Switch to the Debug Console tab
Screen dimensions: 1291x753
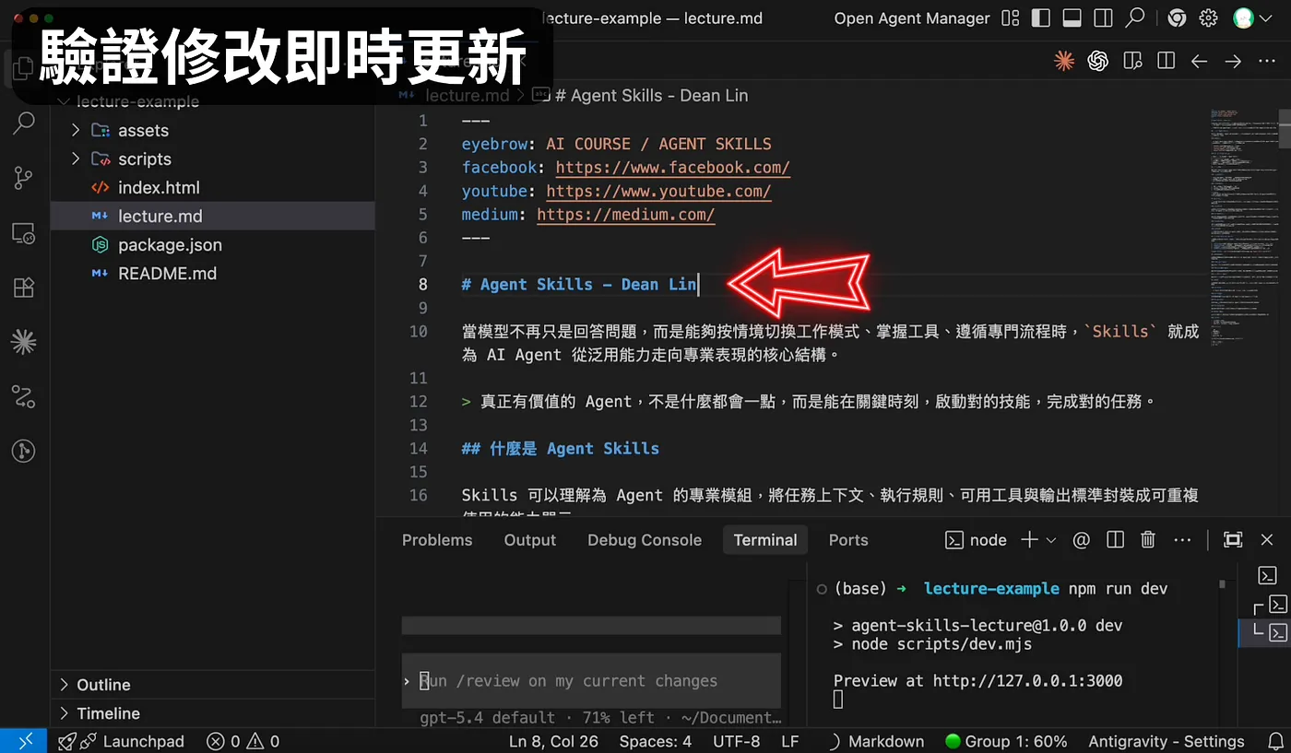pos(645,540)
